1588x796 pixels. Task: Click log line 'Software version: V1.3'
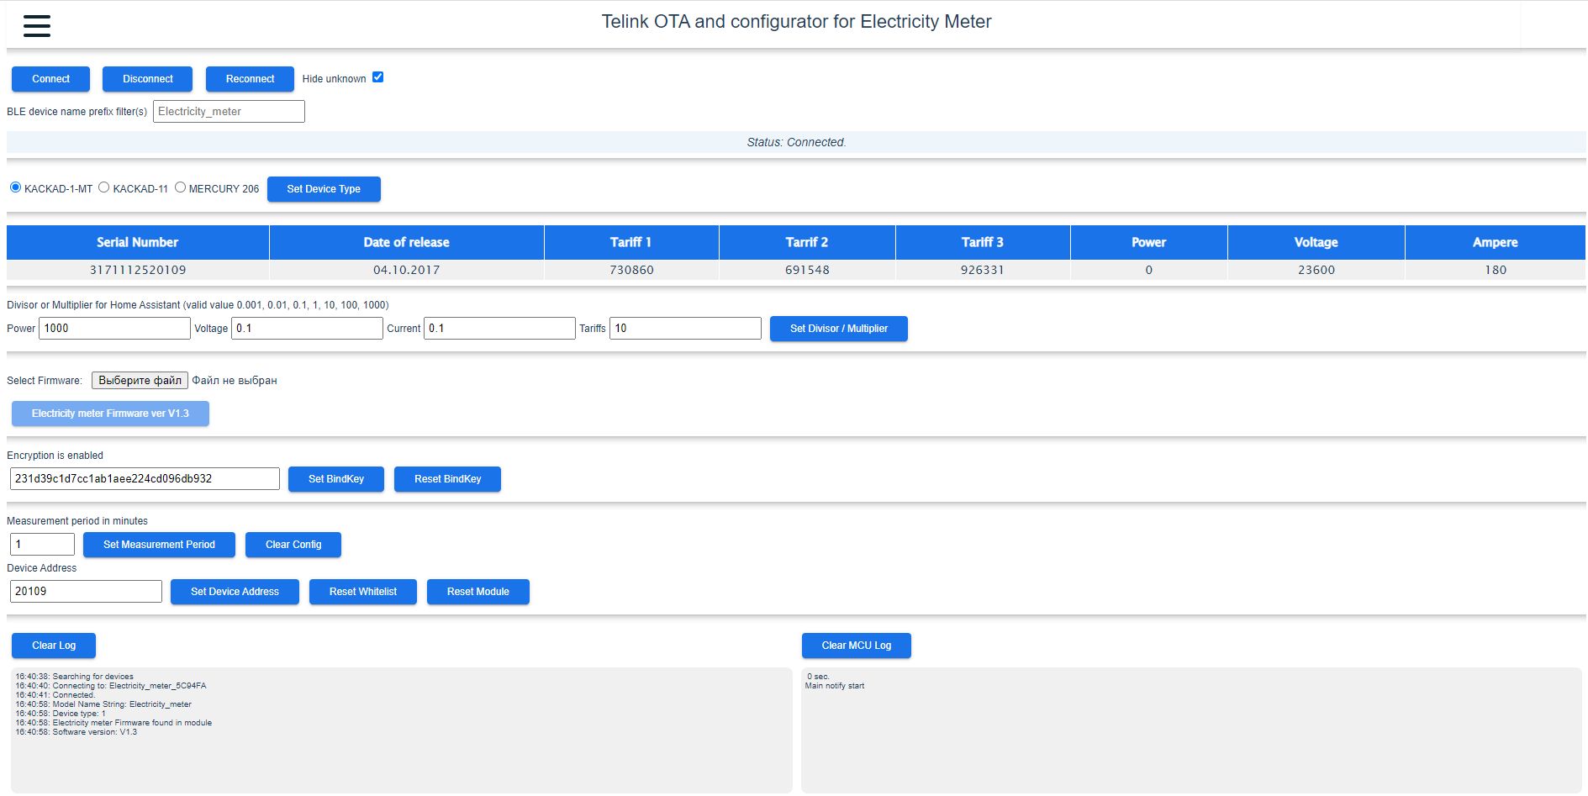(x=76, y=732)
